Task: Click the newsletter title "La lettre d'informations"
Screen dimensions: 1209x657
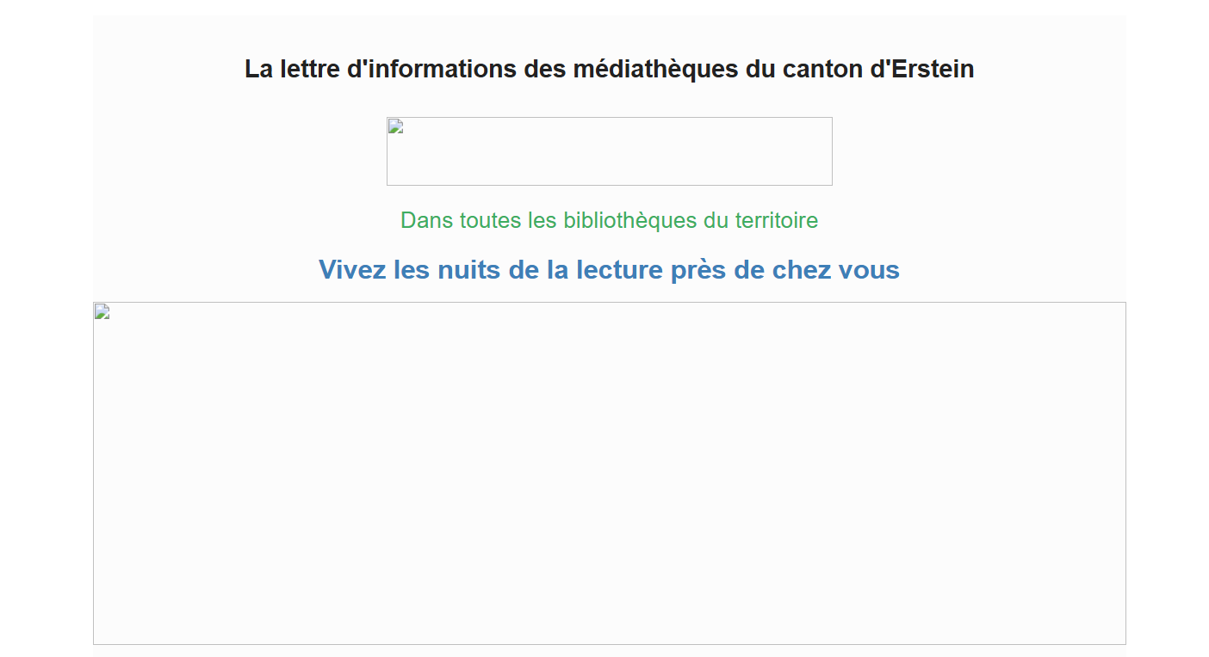Action: (x=609, y=69)
